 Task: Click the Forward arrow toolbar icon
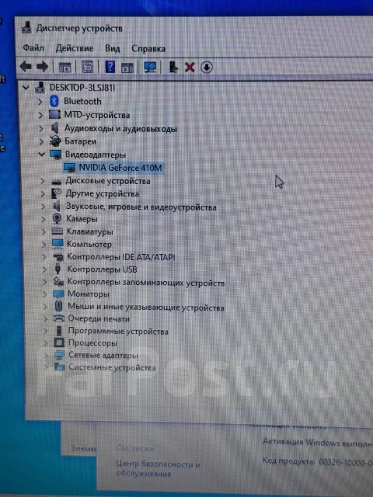(42, 67)
